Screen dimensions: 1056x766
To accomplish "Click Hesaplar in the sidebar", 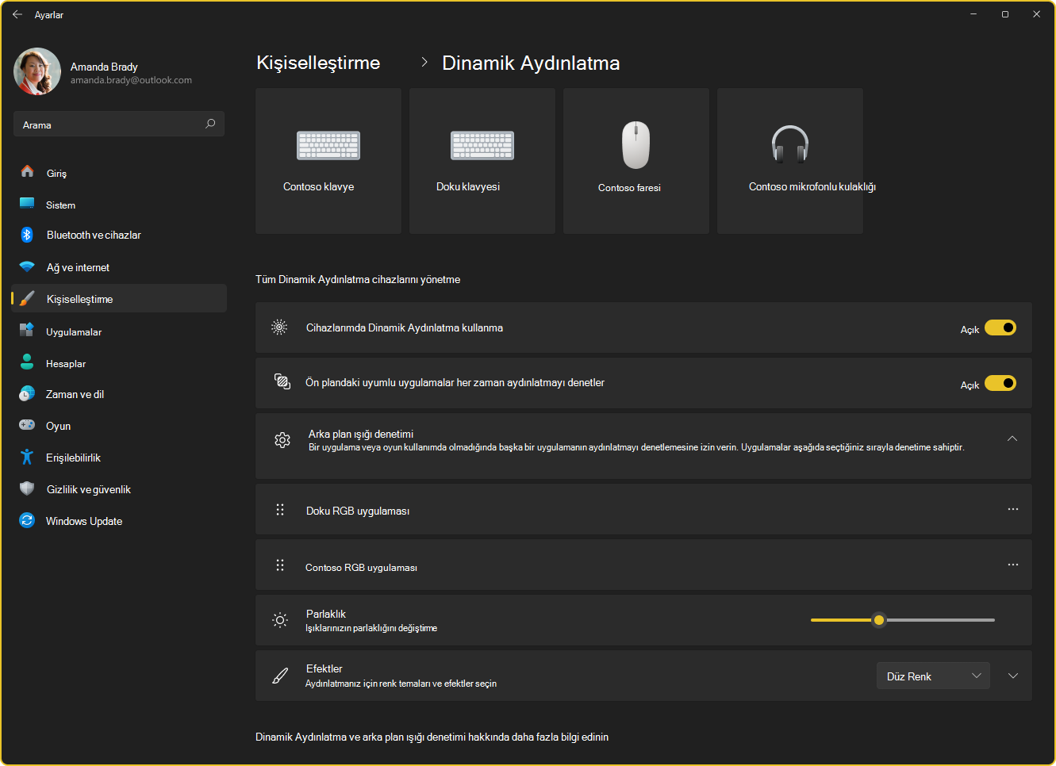I will click(x=119, y=363).
